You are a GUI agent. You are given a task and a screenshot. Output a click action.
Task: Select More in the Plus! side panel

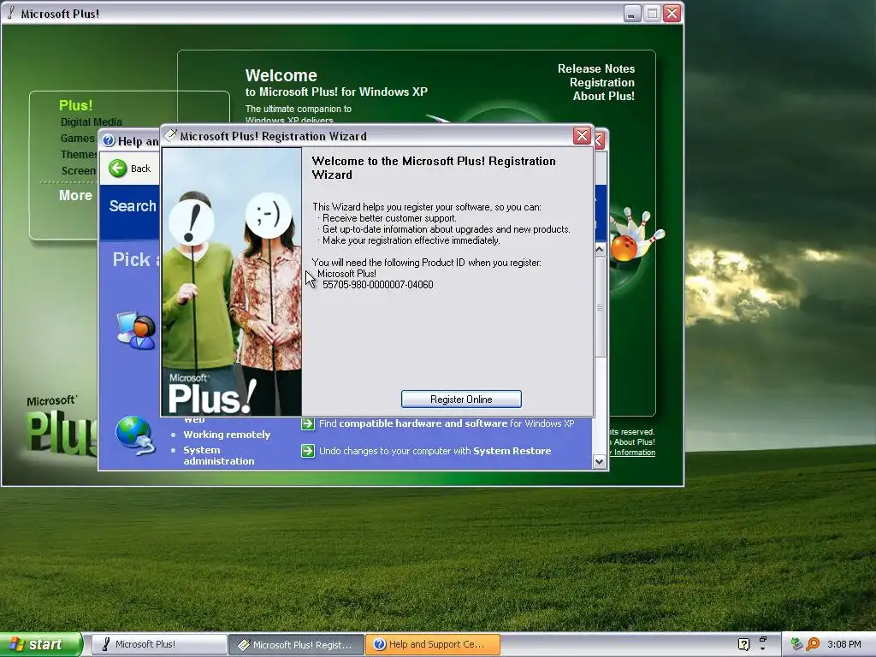[x=75, y=196]
